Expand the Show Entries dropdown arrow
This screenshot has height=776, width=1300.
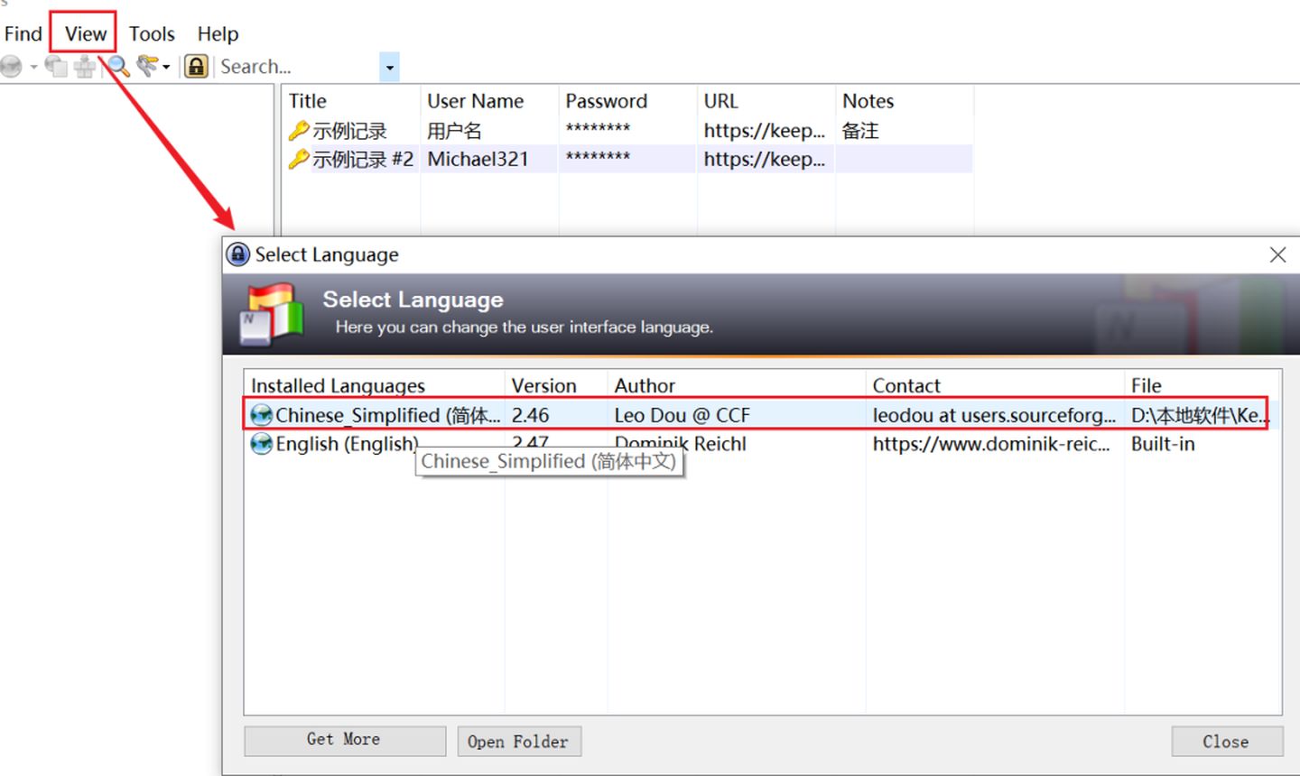(x=166, y=67)
